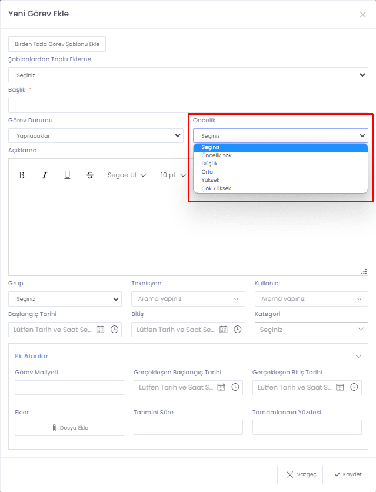Open the Kullanıcı search dropdown
Image resolution: width=376 pixels, height=492 pixels.
coord(311,299)
